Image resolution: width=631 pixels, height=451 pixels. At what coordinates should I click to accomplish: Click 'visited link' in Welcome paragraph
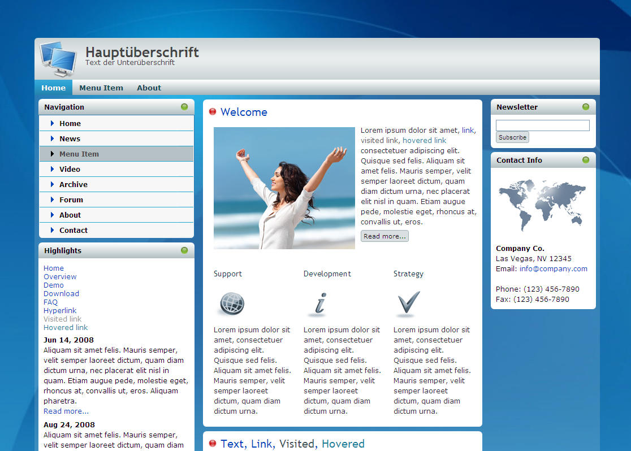[x=379, y=140]
